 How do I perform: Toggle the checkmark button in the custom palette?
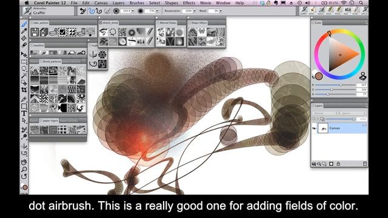62,32
